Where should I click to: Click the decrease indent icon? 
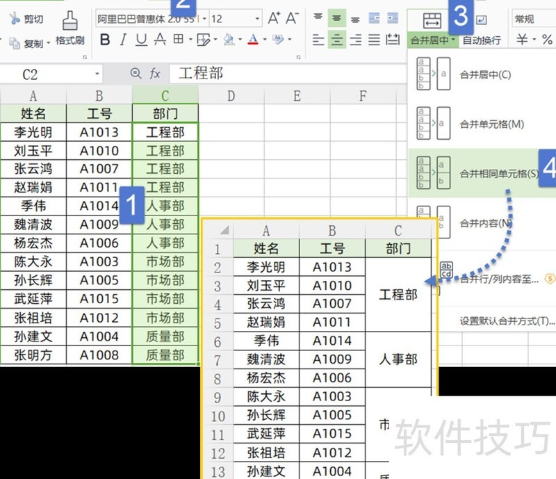(x=374, y=18)
